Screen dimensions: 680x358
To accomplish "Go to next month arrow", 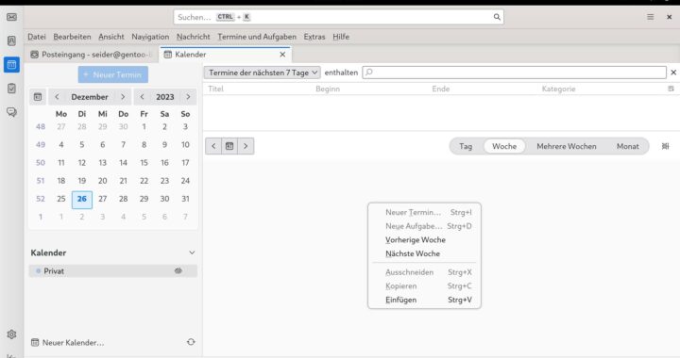I will (123, 97).
